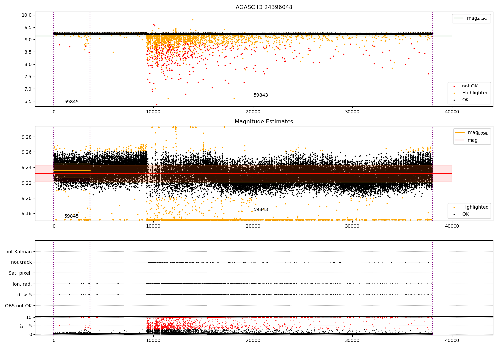Click the '40000' x-axis tick in bottom plot

[452, 340]
